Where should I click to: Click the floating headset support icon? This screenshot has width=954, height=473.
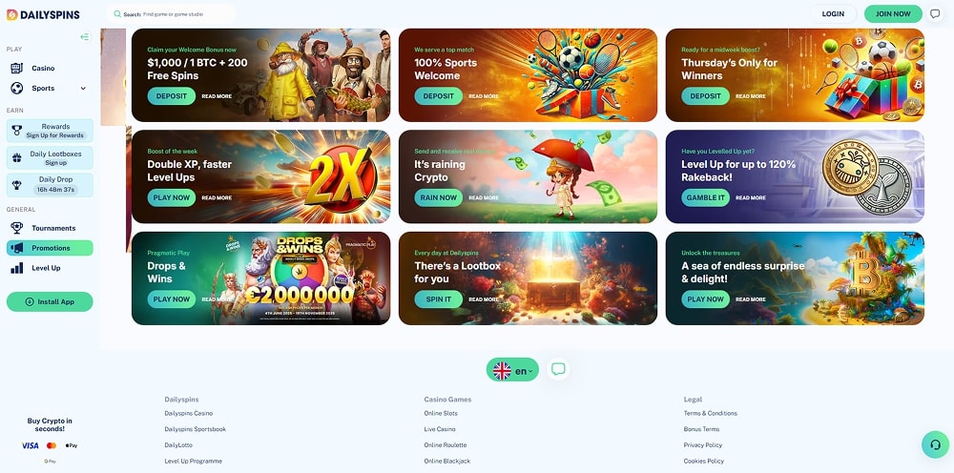point(935,444)
